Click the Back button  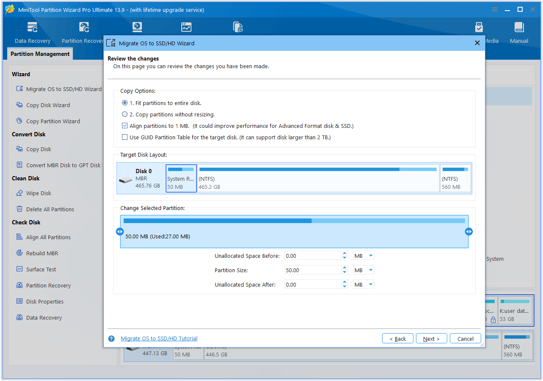pyautogui.click(x=398, y=339)
